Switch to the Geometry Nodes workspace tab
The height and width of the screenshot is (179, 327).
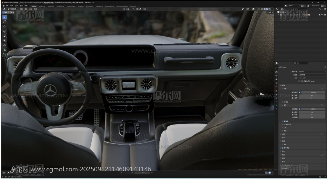coord(122,6)
